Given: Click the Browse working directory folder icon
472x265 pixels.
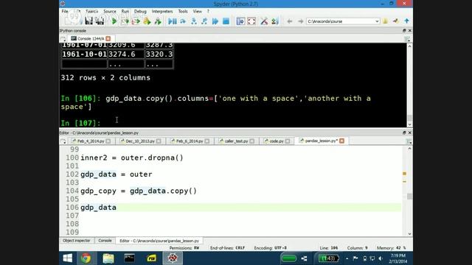Looking at the screenshot, I should tap(385, 21).
